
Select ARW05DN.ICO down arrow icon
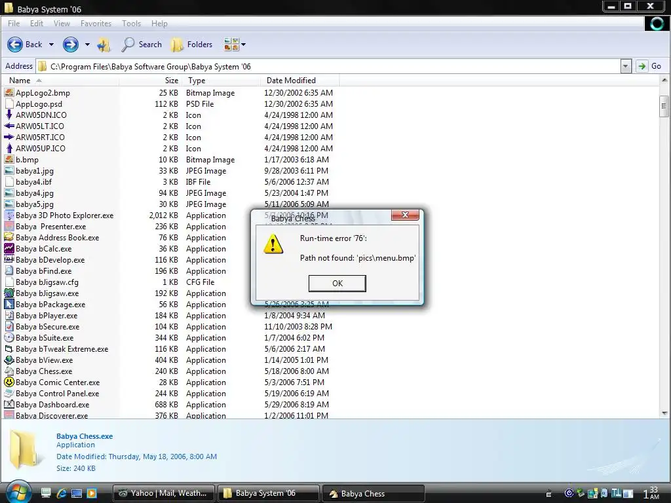(x=9, y=115)
